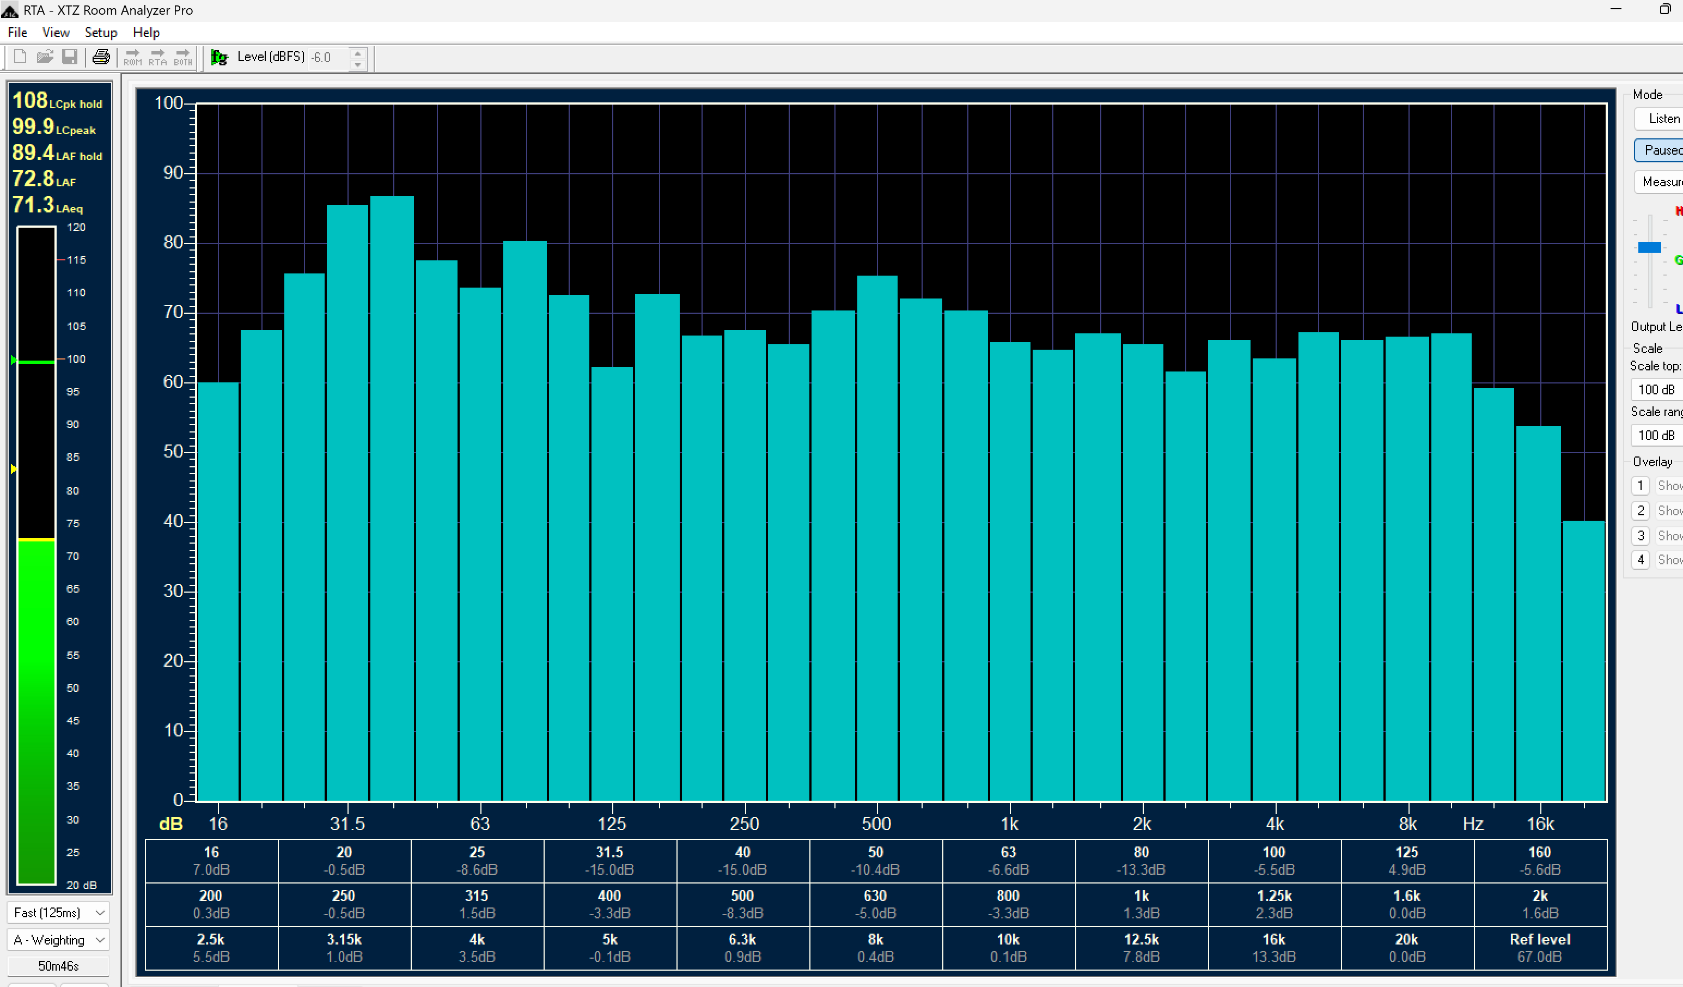Click the send-to-ROOM arrow icon
The height and width of the screenshot is (987, 1683).
(x=133, y=57)
